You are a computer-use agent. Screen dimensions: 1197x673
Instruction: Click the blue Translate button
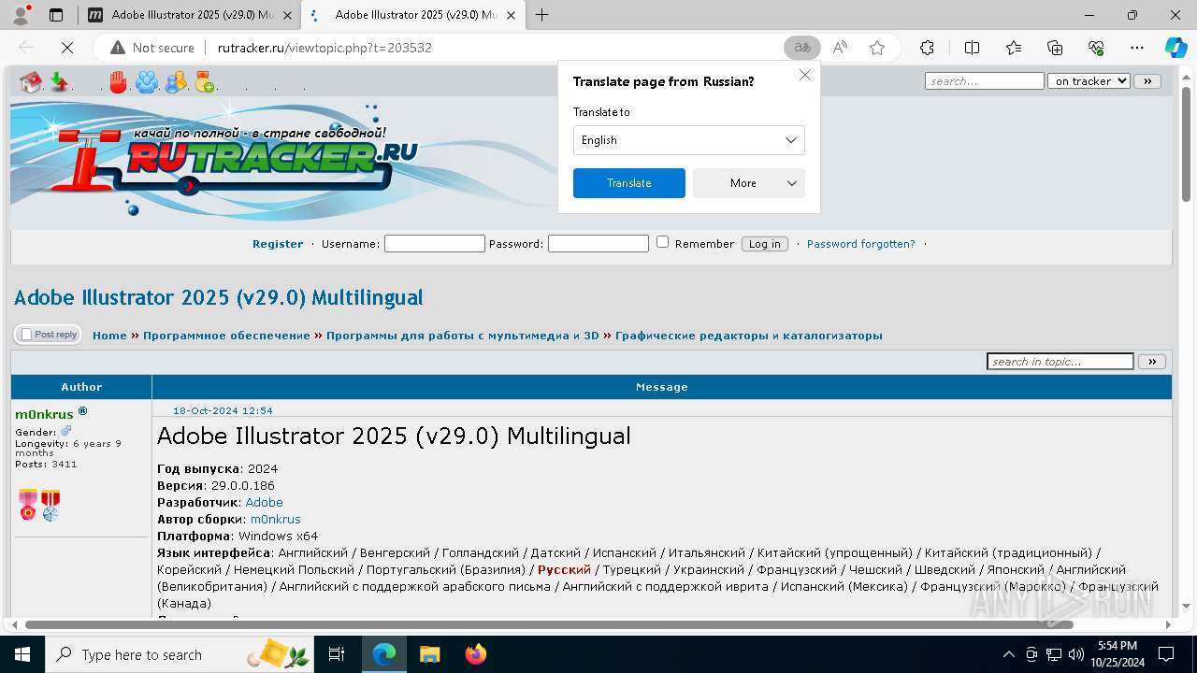pos(628,183)
